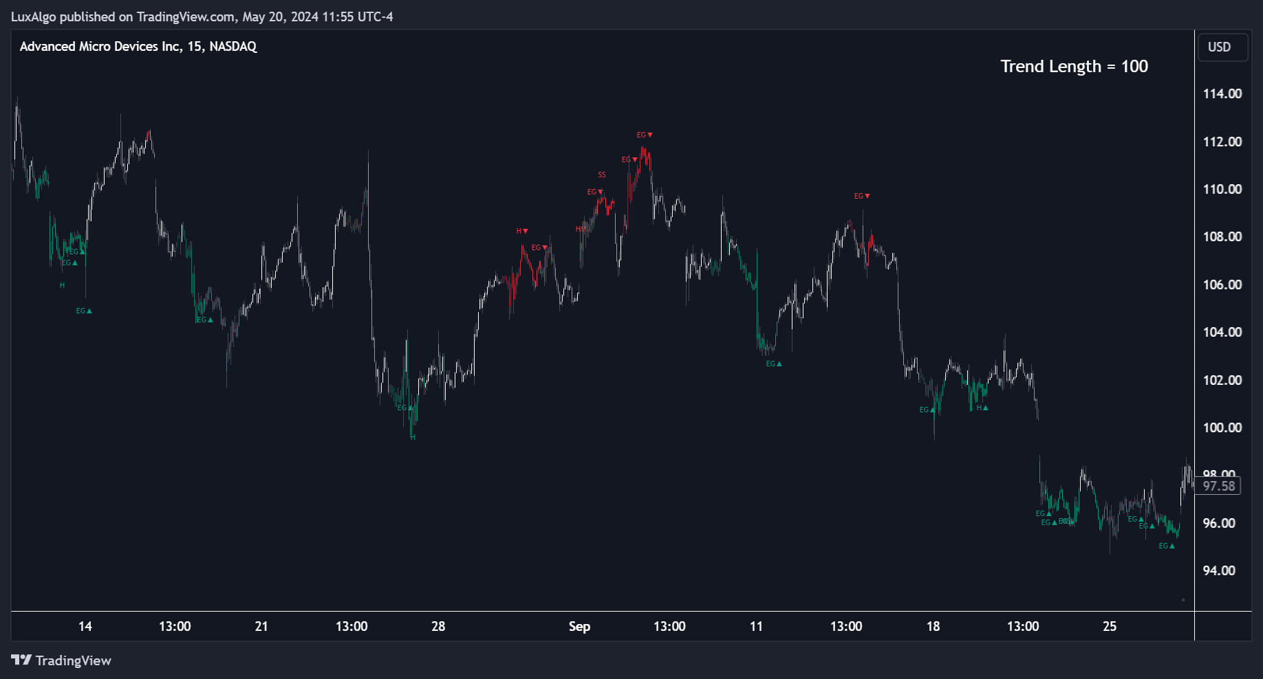The width and height of the screenshot is (1263, 679).
Task: Click the 28 date label on time axis
Action: click(x=438, y=626)
